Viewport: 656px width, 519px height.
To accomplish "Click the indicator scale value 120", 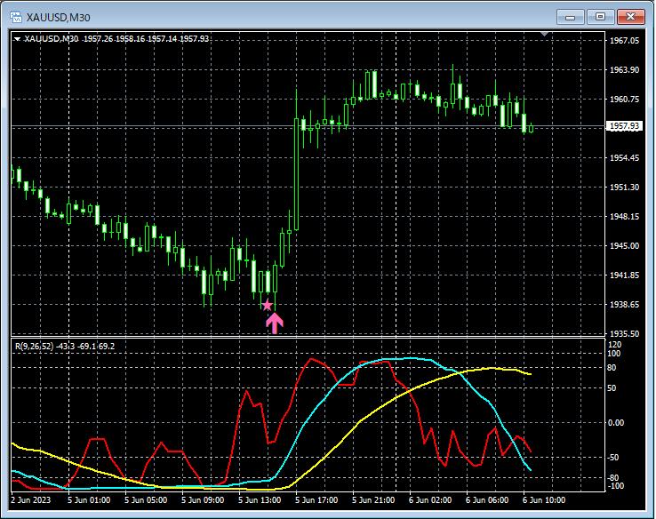I will [614, 345].
